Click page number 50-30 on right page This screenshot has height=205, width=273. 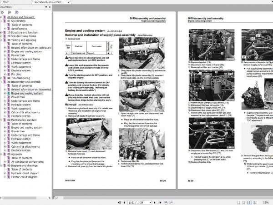coord(191,181)
